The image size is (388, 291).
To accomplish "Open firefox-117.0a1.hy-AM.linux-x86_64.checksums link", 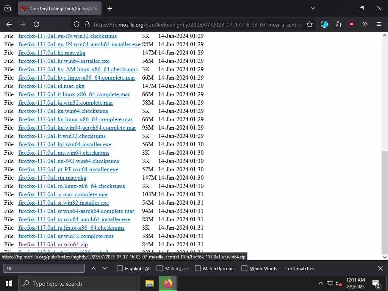I will [78, 69].
